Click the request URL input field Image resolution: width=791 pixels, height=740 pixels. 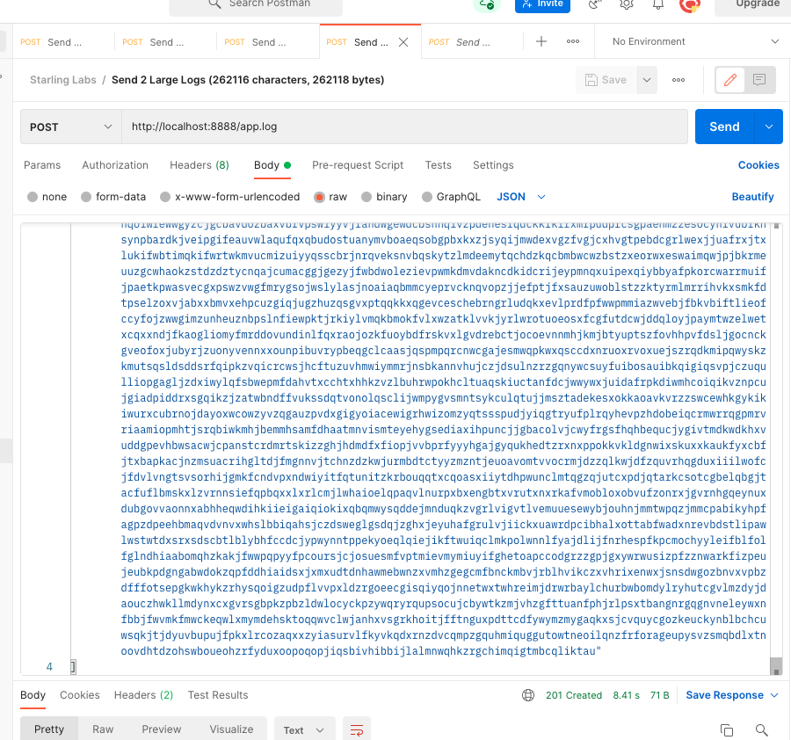pyautogui.click(x=404, y=127)
